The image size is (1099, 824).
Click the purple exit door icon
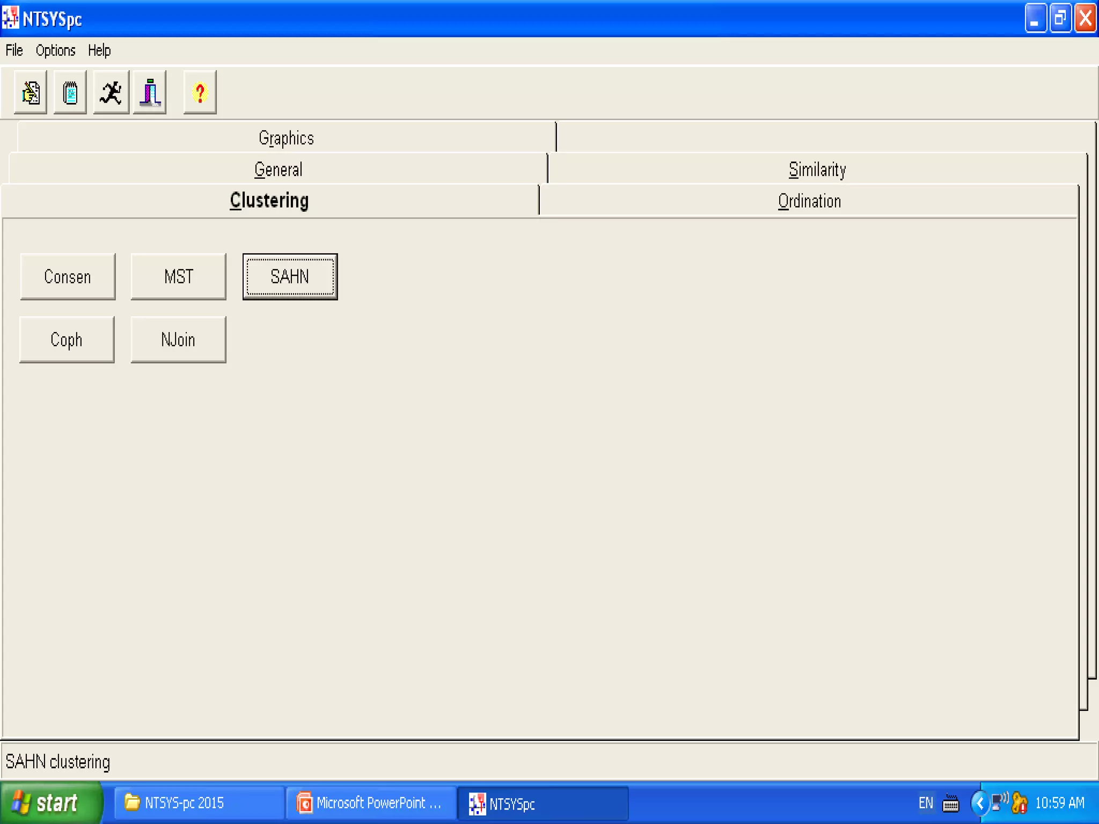pos(150,92)
